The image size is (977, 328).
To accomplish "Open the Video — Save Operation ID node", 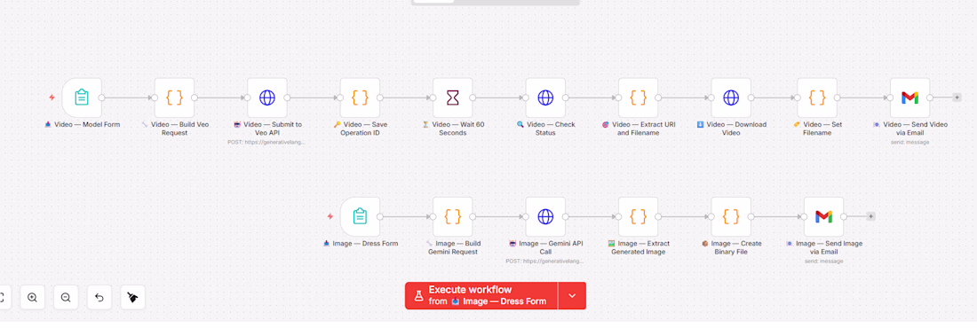I will click(360, 98).
